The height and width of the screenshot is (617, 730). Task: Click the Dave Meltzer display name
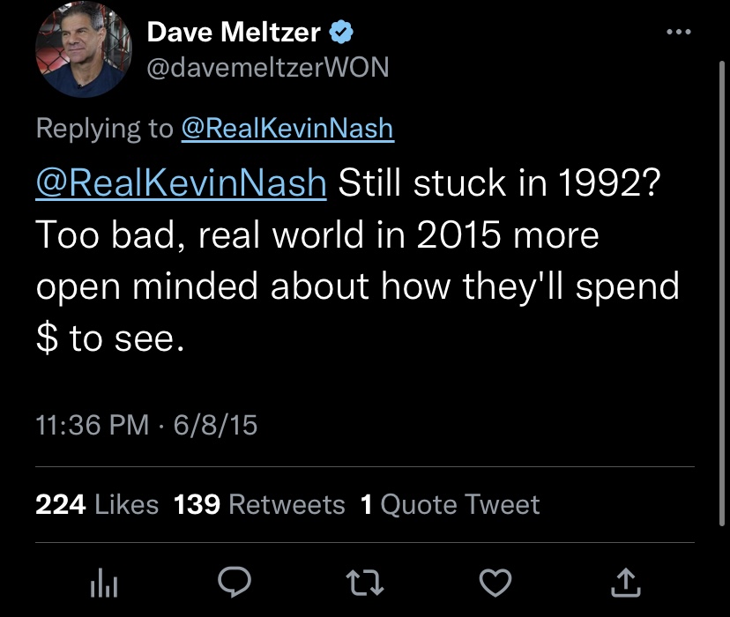coord(234,32)
